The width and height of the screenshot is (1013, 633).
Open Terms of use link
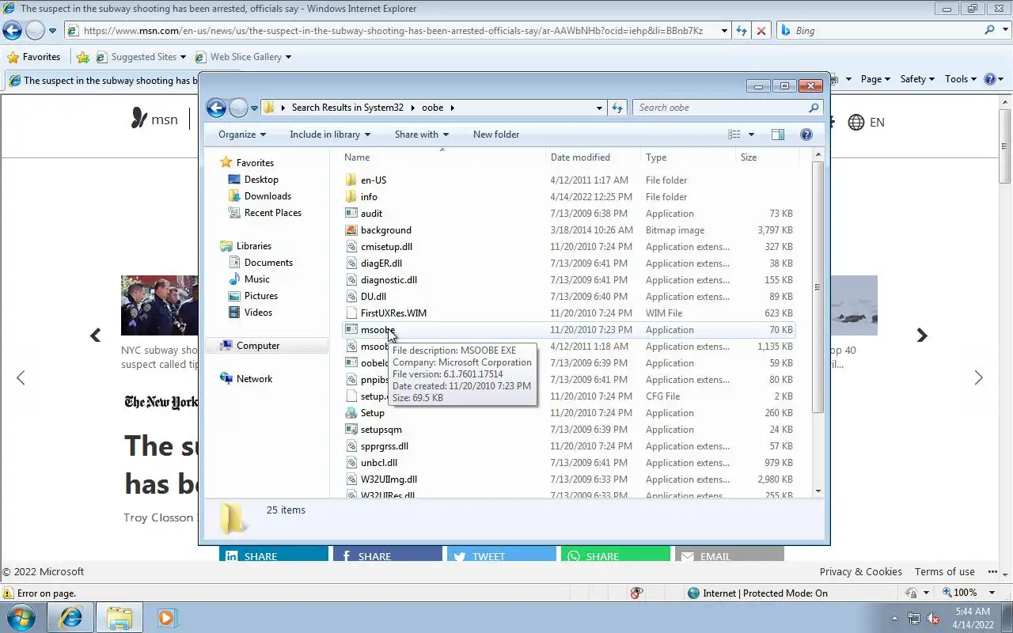[945, 572]
